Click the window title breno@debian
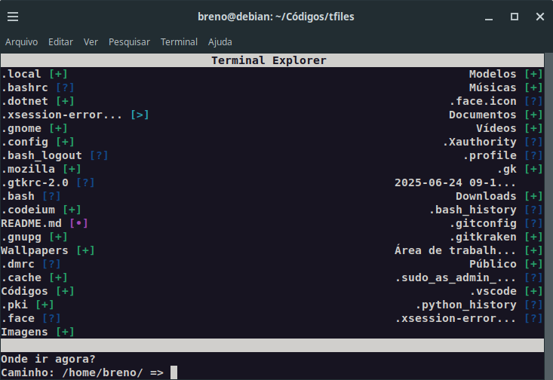553x380 pixels. click(x=276, y=17)
